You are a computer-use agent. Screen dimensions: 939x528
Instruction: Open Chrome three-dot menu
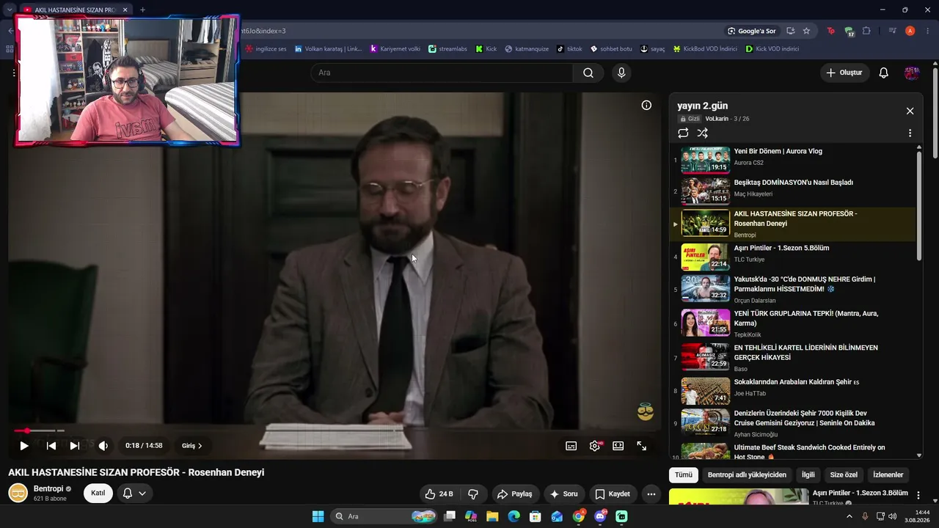click(928, 31)
